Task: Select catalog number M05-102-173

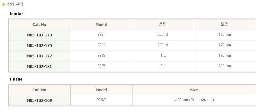Action: [x=39, y=35]
